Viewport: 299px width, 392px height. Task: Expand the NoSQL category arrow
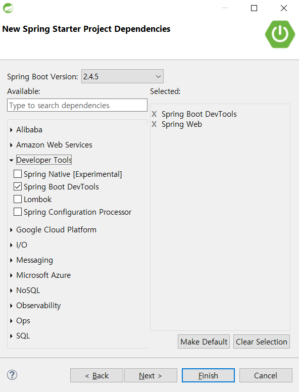point(11,290)
